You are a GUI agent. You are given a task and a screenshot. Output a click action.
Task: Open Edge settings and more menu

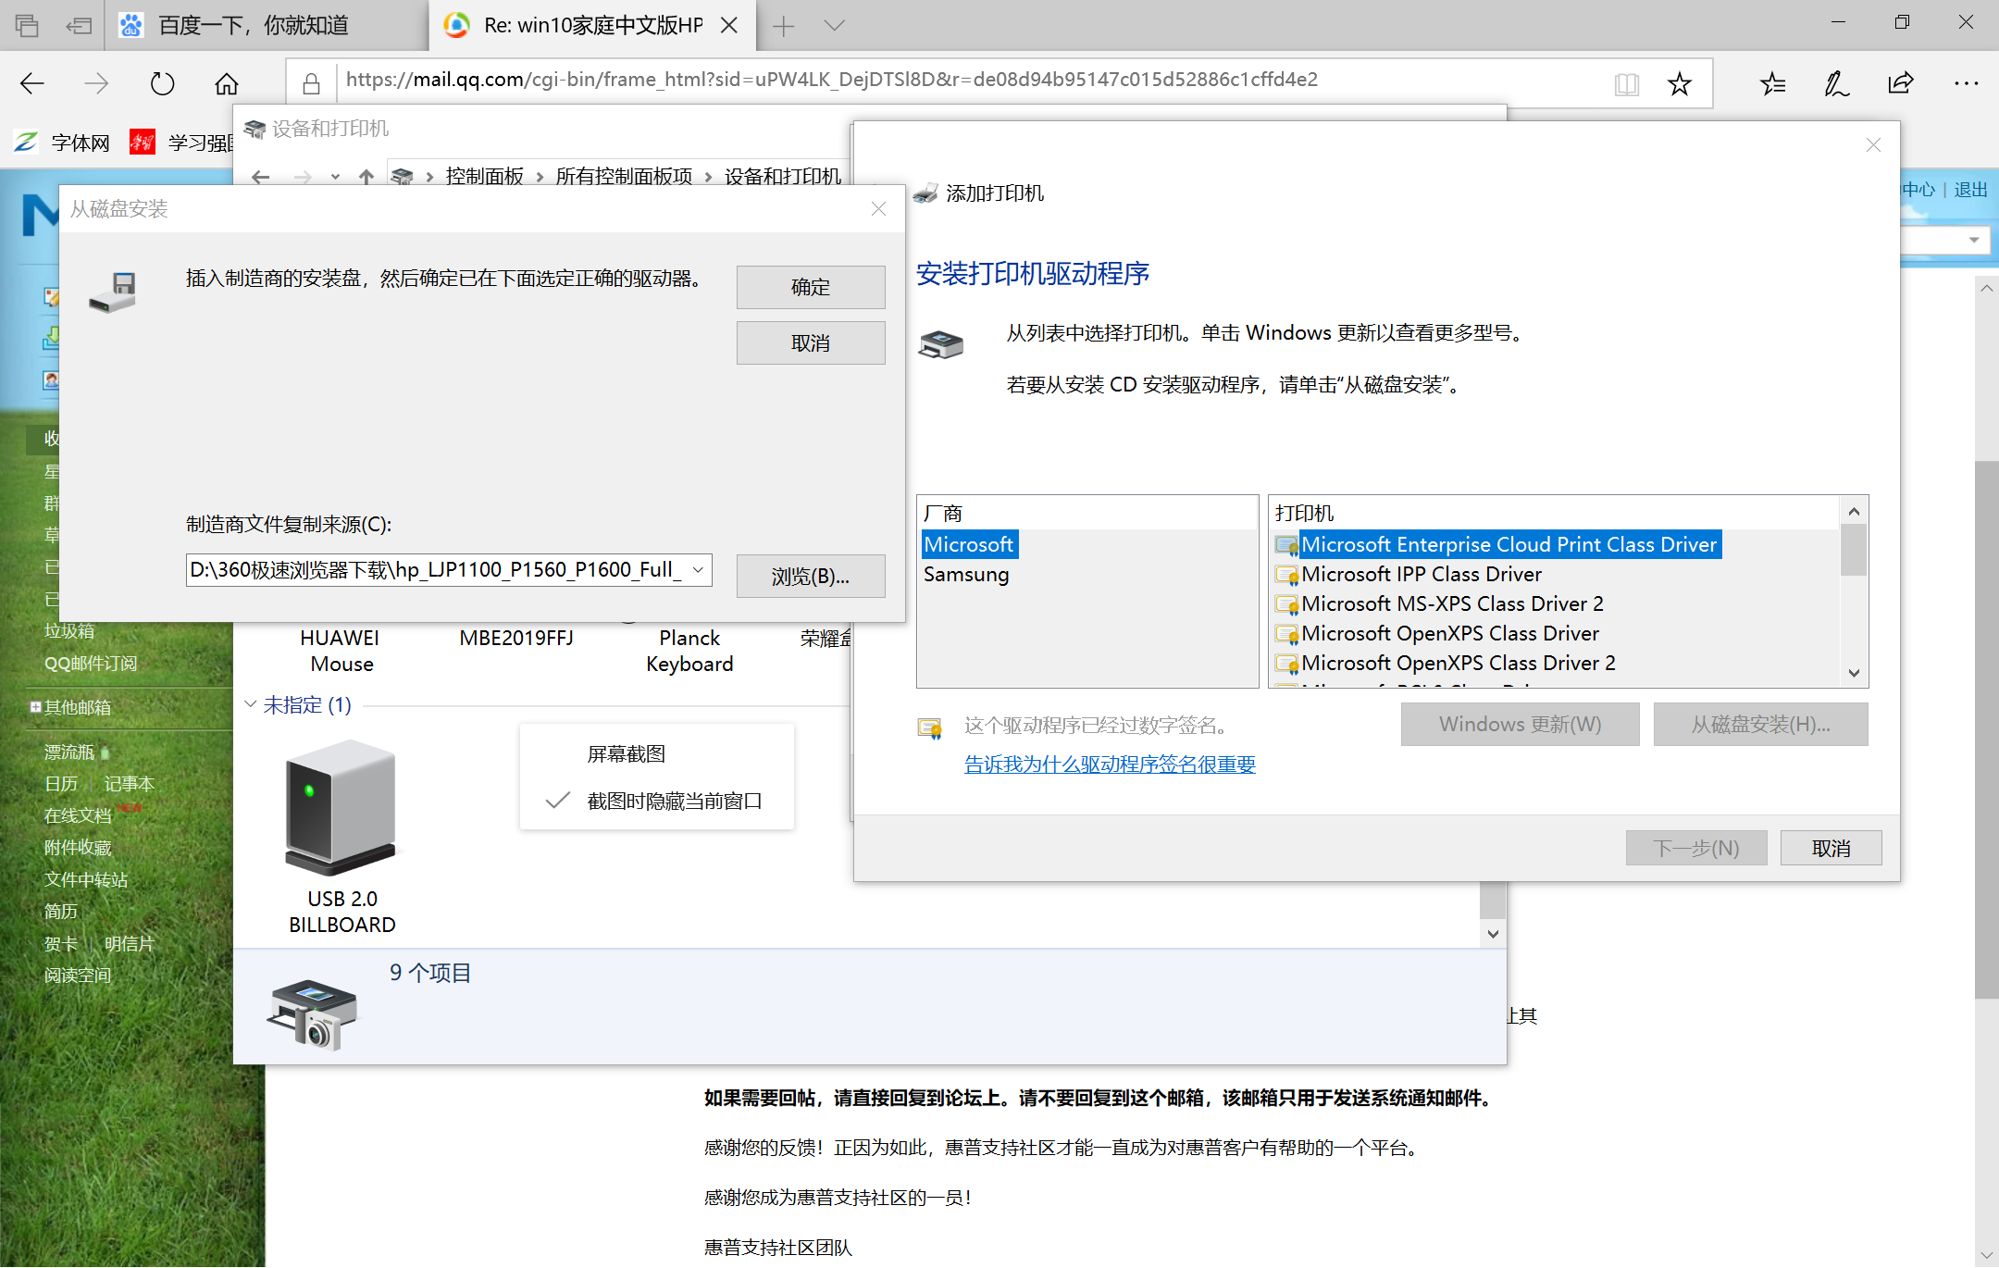(x=1966, y=84)
